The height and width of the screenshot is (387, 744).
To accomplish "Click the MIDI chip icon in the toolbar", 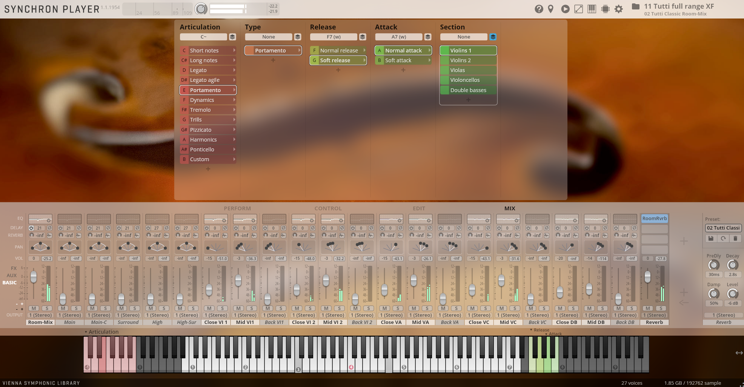I will click(605, 9).
